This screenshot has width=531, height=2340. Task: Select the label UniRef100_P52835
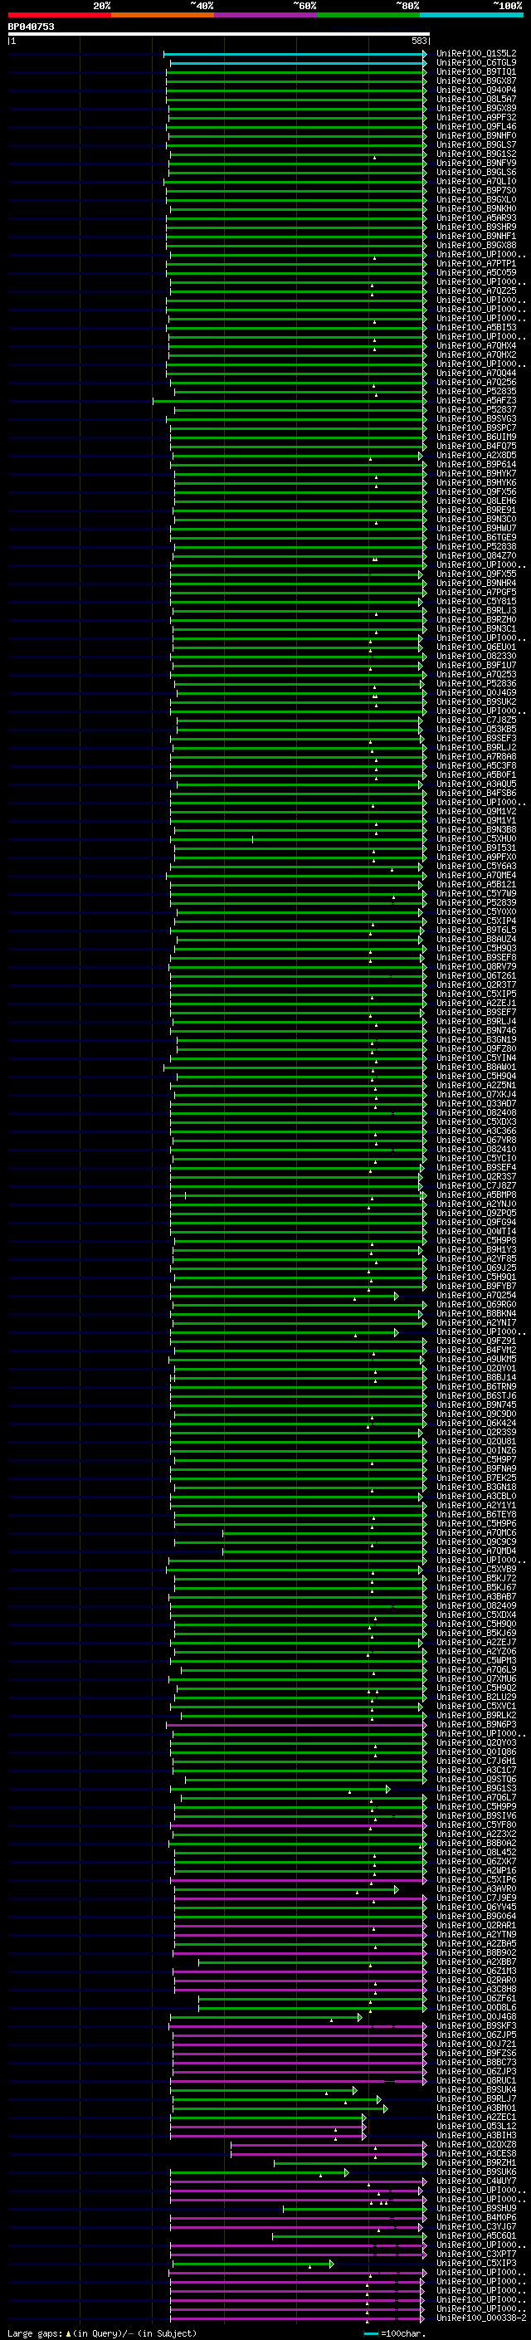point(476,392)
